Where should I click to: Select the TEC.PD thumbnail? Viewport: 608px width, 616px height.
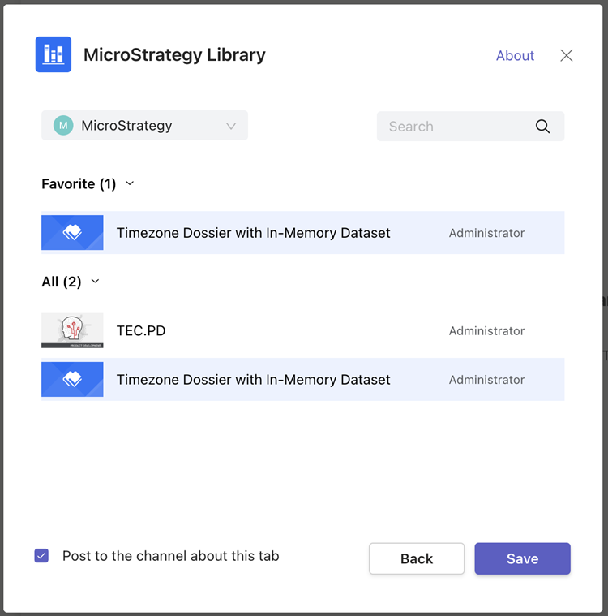(72, 330)
